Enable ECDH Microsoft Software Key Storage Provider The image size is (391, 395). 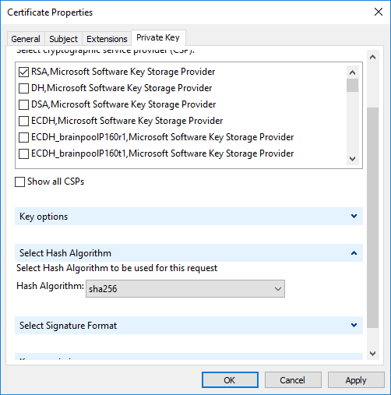tap(23, 121)
